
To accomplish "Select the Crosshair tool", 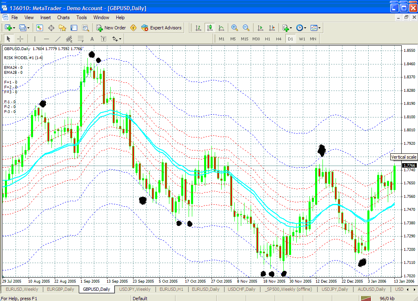I will click(x=20, y=39).
